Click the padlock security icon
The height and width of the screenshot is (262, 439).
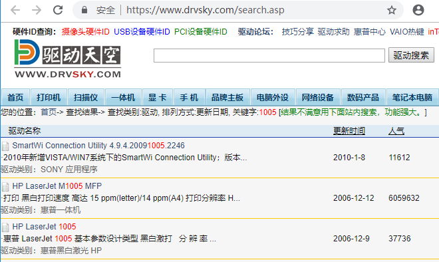tap(84, 11)
